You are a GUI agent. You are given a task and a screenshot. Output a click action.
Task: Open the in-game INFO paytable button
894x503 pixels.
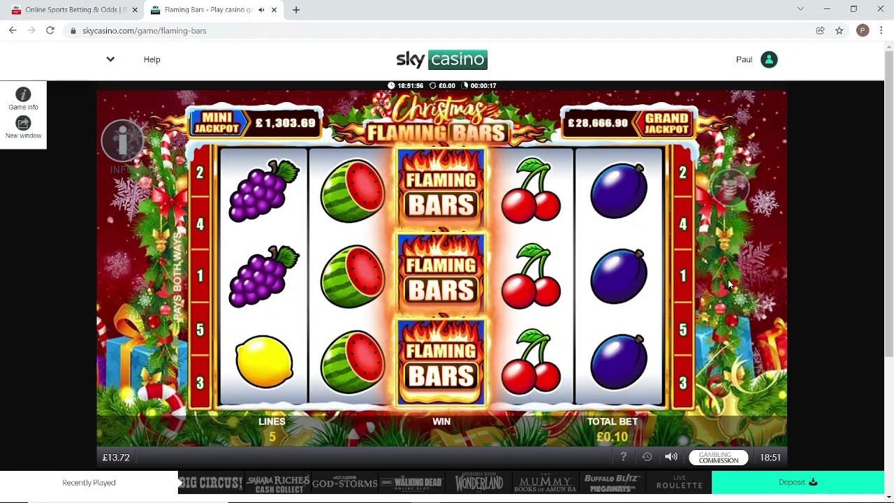point(122,142)
